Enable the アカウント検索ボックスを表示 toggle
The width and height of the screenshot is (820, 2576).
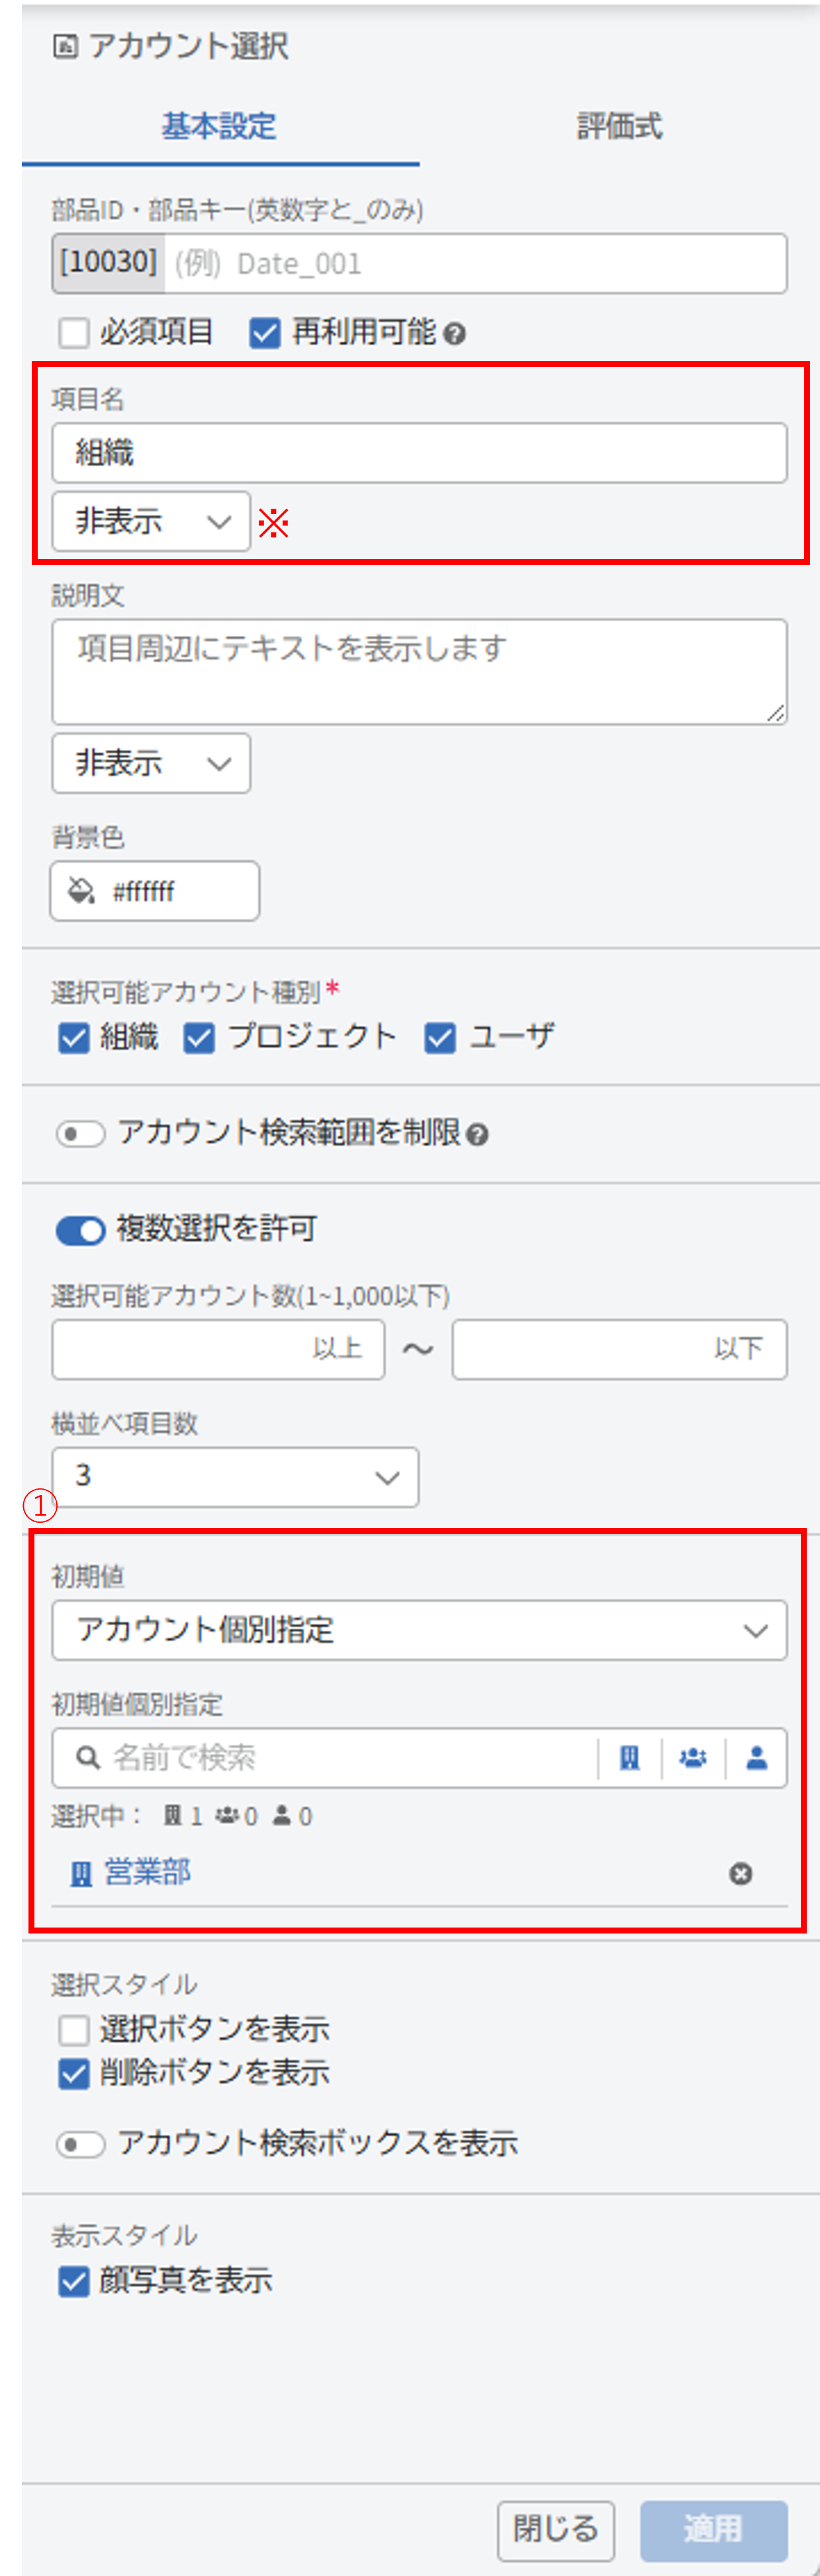tap(81, 2144)
